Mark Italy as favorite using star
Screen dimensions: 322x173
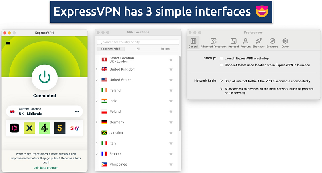(x=171, y=143)
